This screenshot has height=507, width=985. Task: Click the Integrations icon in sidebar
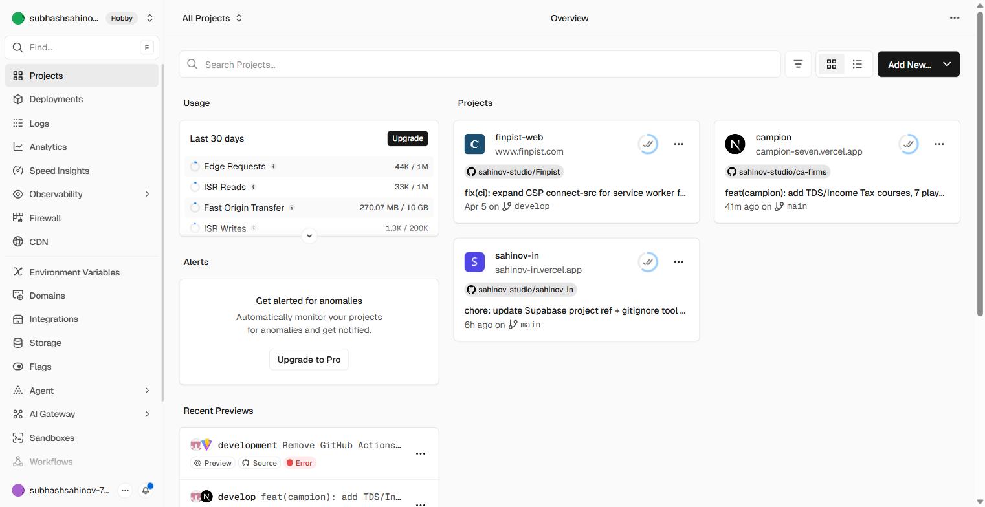coord(18,319)
